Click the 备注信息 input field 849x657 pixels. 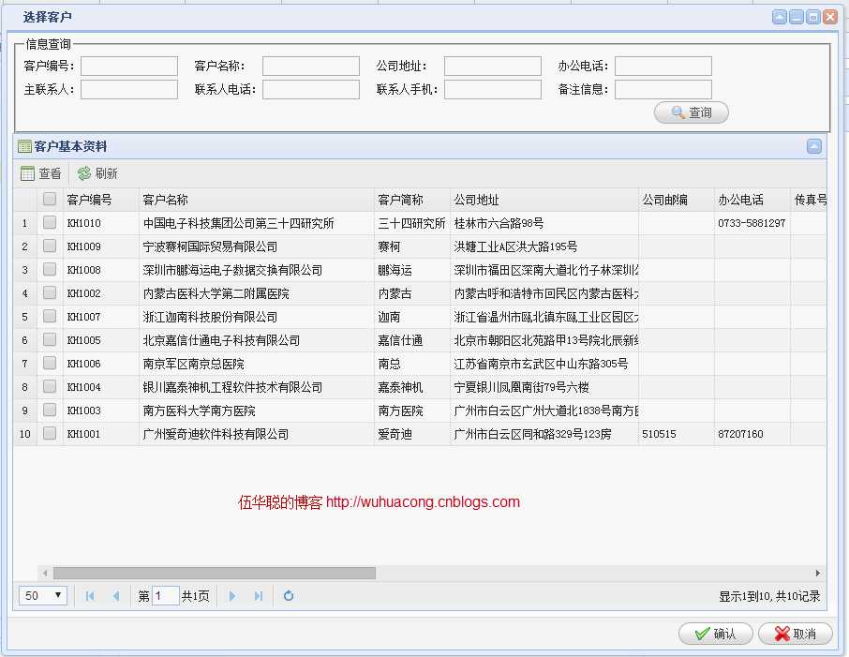663,89
